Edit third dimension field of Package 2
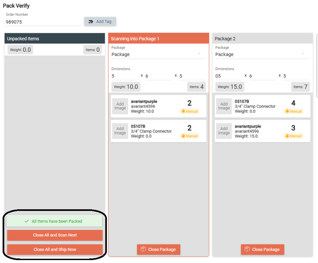 pos(296,76)
